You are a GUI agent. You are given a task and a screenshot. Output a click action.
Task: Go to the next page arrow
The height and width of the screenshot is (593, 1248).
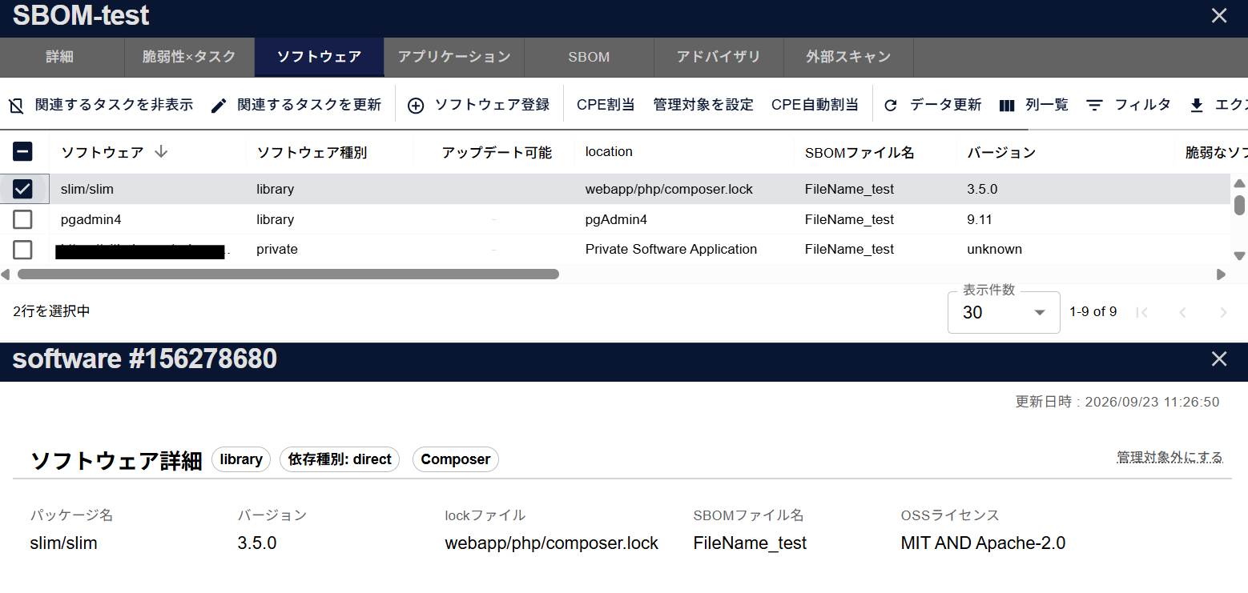[1222, 312]
